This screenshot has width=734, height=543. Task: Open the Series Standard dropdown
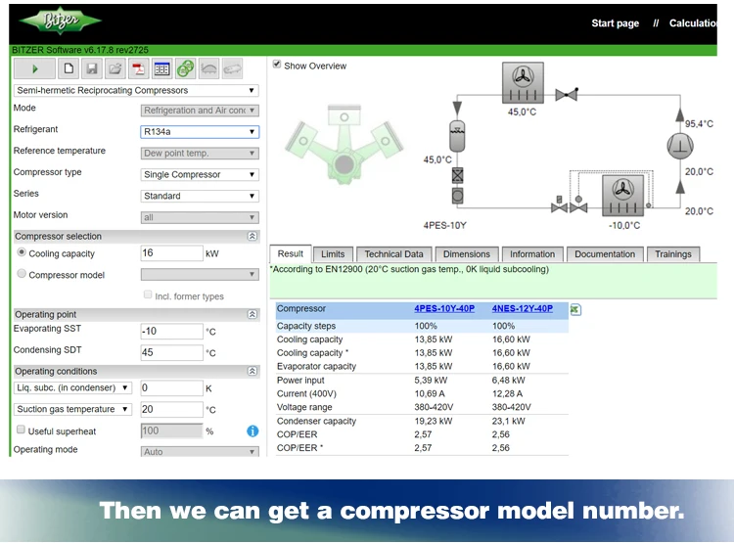(200, 196)
